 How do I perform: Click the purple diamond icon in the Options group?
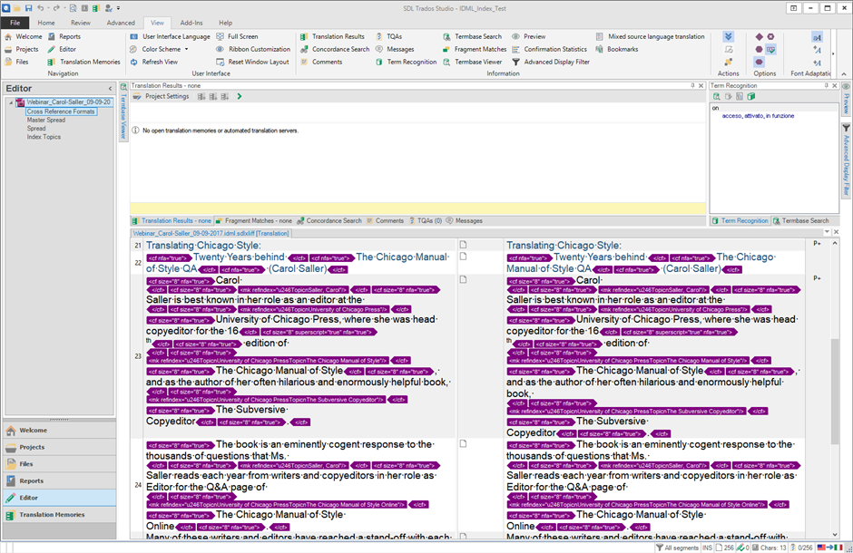tap(759, 36)
